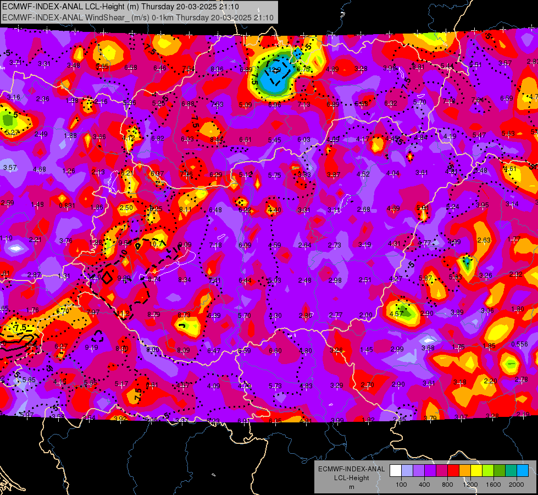The image size is (538, 495).
Task: Click the legend tick label "400"
Action: [x=424, y=485]
